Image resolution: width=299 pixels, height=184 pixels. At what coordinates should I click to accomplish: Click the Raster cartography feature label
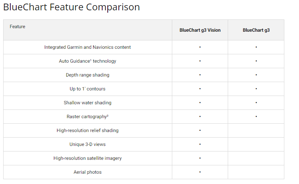coord(88,117)
